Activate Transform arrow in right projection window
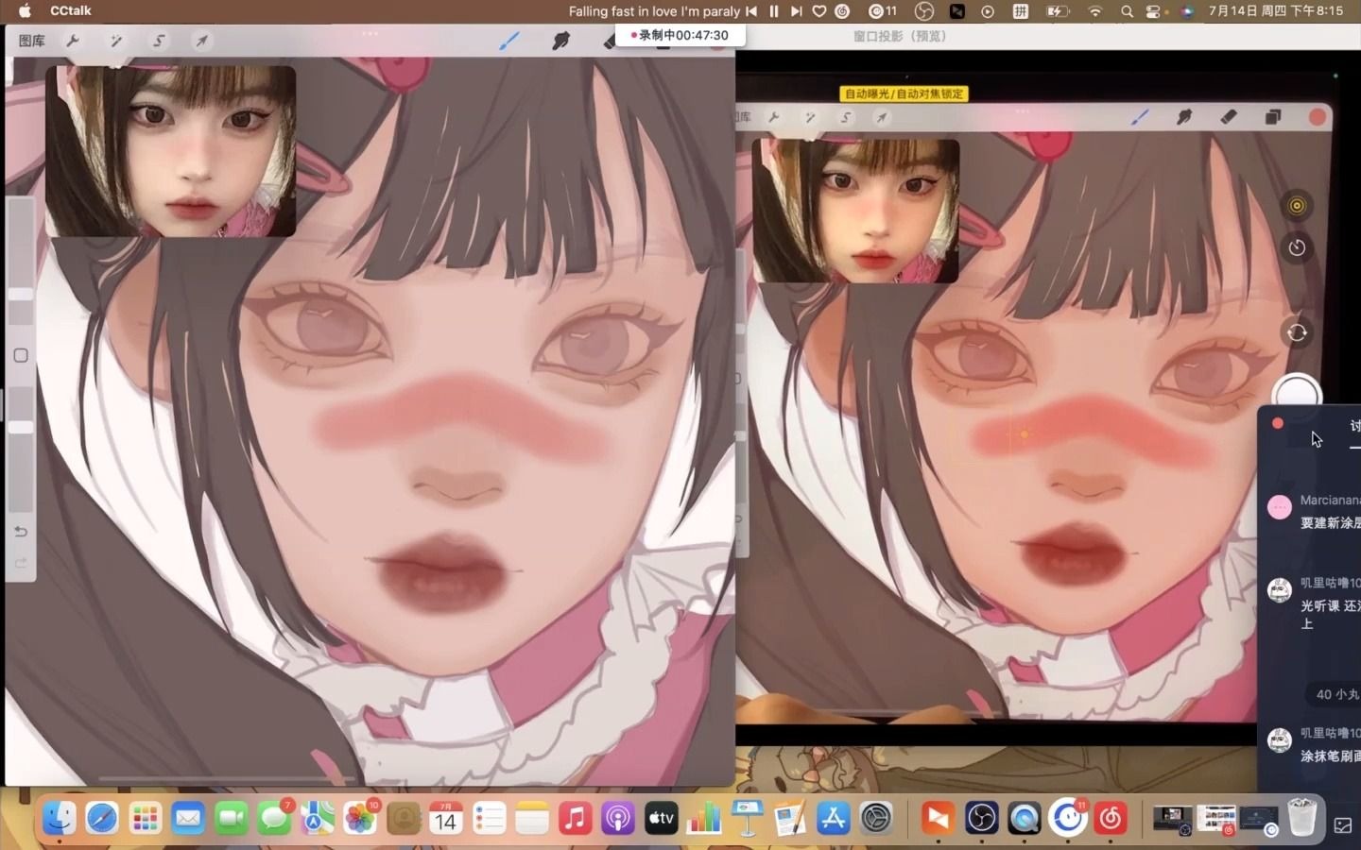This screenshot has height=850, width=1361. 881,117
